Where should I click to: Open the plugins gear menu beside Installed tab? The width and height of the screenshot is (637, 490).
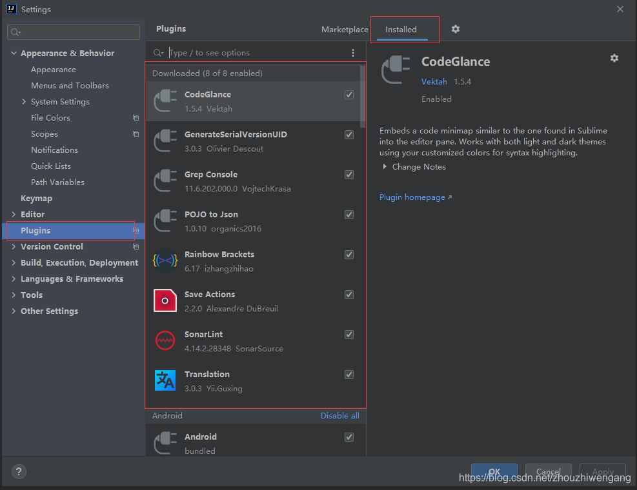tap(456, 29)
